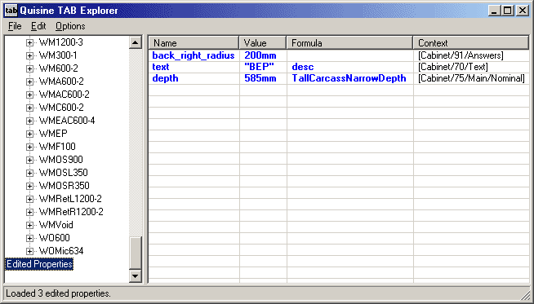
Task: Select the WMC600-2 tree item
Action: pyautogui.click(x=61, y=108)
